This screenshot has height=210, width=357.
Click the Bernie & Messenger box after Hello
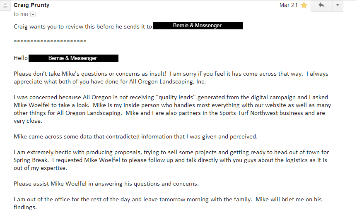pyautogui.click(x=73, y=58)
